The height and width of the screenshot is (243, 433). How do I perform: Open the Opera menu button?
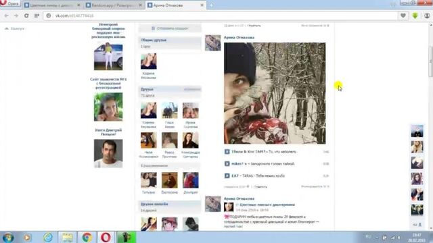coord(10,3)
